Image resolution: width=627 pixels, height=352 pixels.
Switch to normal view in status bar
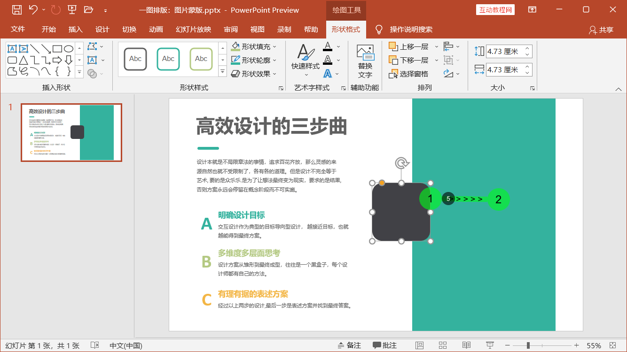(419, 345)
